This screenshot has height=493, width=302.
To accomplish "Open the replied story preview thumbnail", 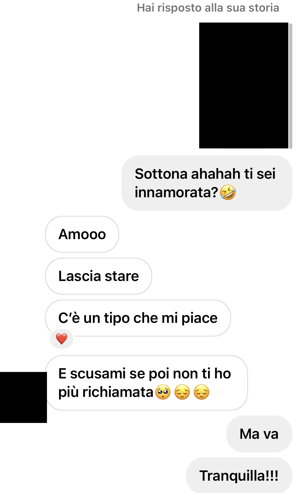I will coord(244,85).
